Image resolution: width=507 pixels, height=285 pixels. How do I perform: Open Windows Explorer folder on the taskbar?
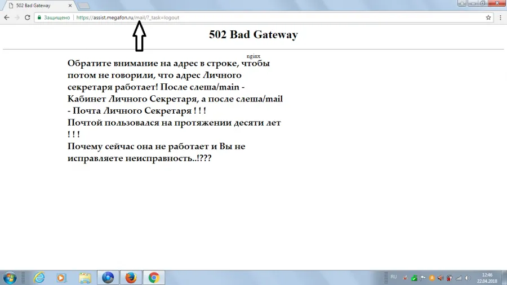tap(85, 278)
